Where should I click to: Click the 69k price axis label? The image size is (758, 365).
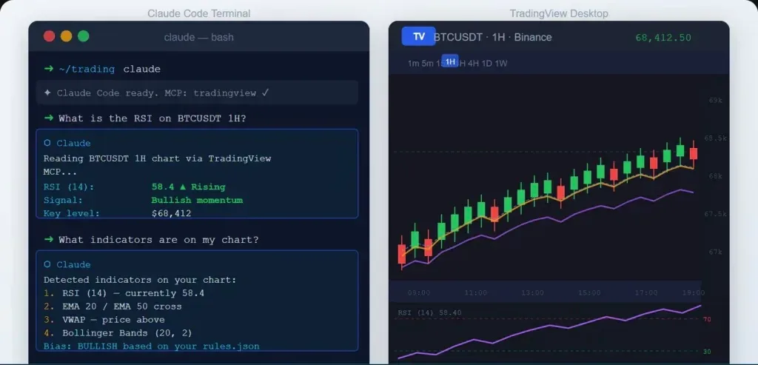tap(716, 101)
